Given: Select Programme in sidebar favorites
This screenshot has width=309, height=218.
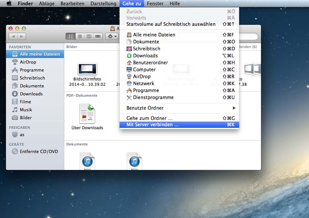Looking at the screenshot, I should (x=31, y=70).
